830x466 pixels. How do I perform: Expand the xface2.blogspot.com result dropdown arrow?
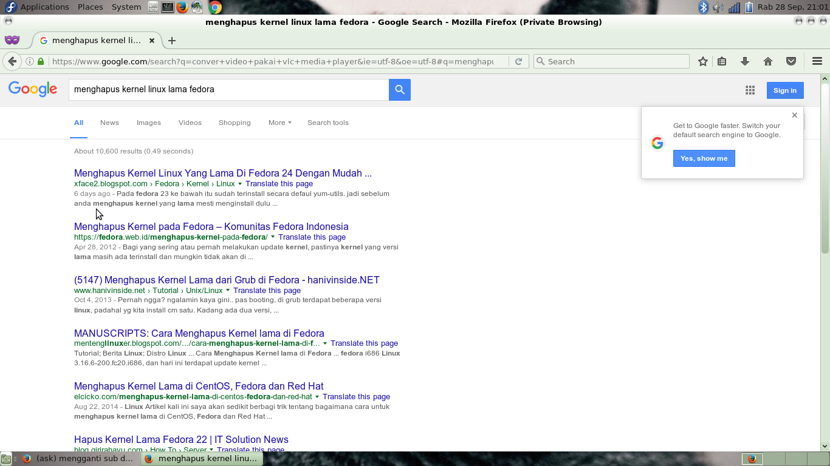(x=240, y=184)
